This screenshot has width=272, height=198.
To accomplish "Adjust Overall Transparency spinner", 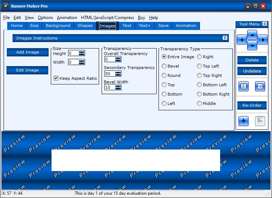I will pos(118,59).
